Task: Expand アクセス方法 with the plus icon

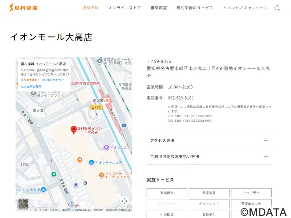Action: pyautogui.click(x=266, y=140)
